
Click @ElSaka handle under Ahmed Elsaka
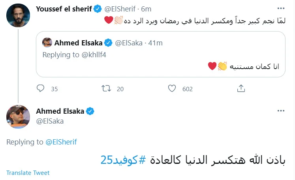[x=50, y=121]
